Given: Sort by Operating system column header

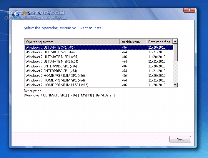Looking at the screenshot, I should pyautogui.click(x=72, y=42).
